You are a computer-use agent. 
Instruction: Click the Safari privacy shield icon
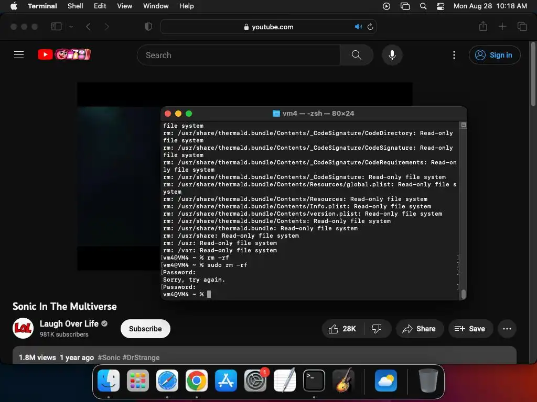148,26
